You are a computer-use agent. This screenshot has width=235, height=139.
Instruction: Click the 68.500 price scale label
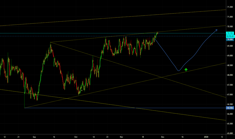[230, 65]
